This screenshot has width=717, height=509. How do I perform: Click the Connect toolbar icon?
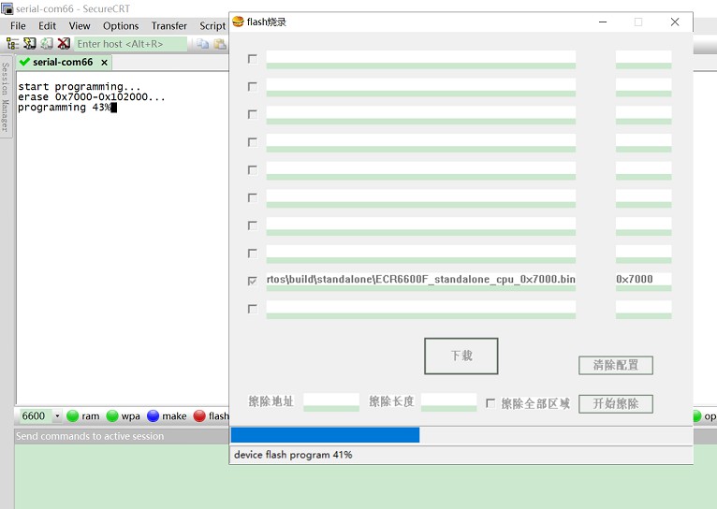tap(13, 44)
